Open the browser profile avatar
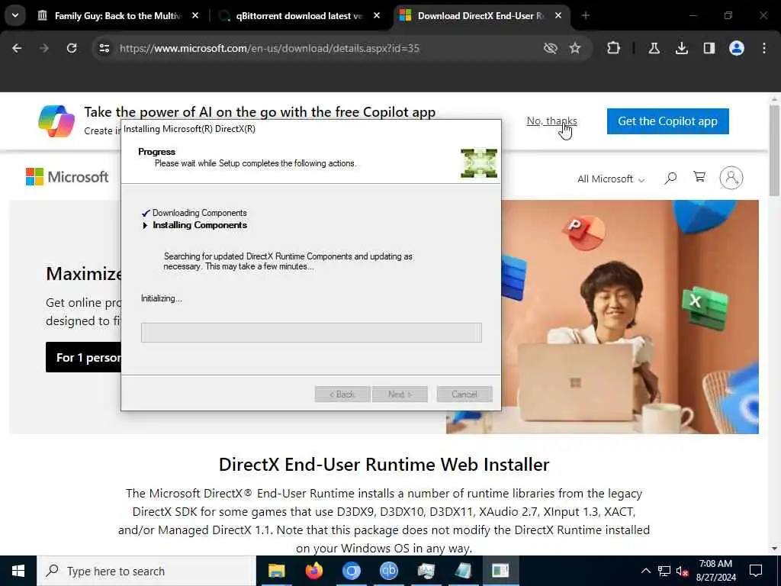The height and width of the screenshot is (586, 781). (x=736, y=48)
